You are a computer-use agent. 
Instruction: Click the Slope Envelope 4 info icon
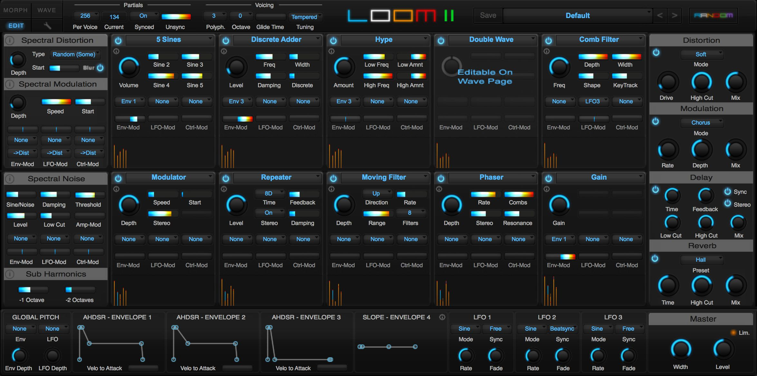[442, 317]
